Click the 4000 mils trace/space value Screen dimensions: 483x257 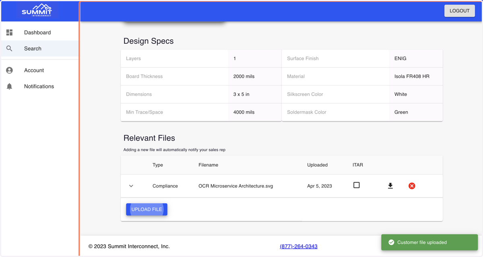(x=244, y=112)
